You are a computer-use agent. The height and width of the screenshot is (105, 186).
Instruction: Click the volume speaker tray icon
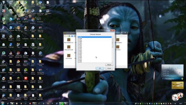[x=175, y=104]
